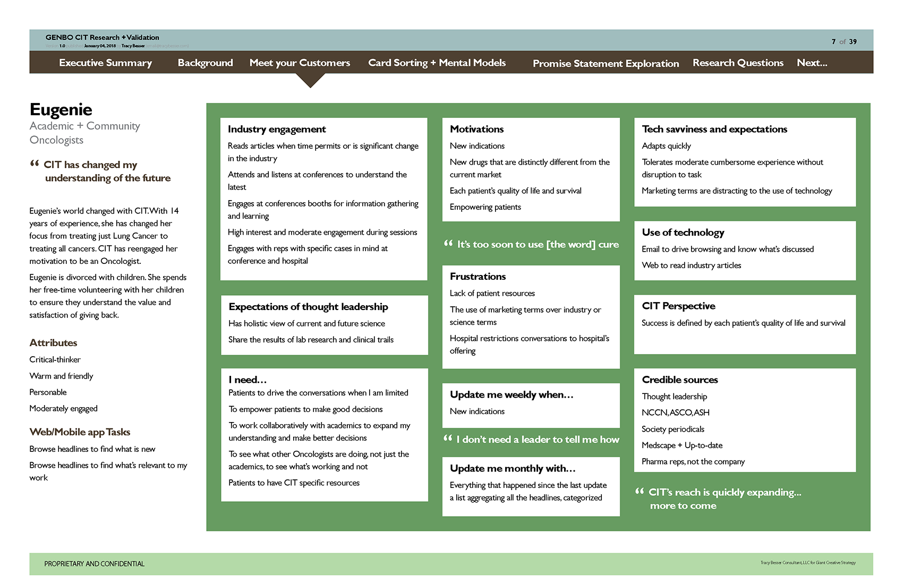This screenshot has width=903, height=584.
Task: Click 'Has holistic view of current and future science'
Action: tap(306, 323)
